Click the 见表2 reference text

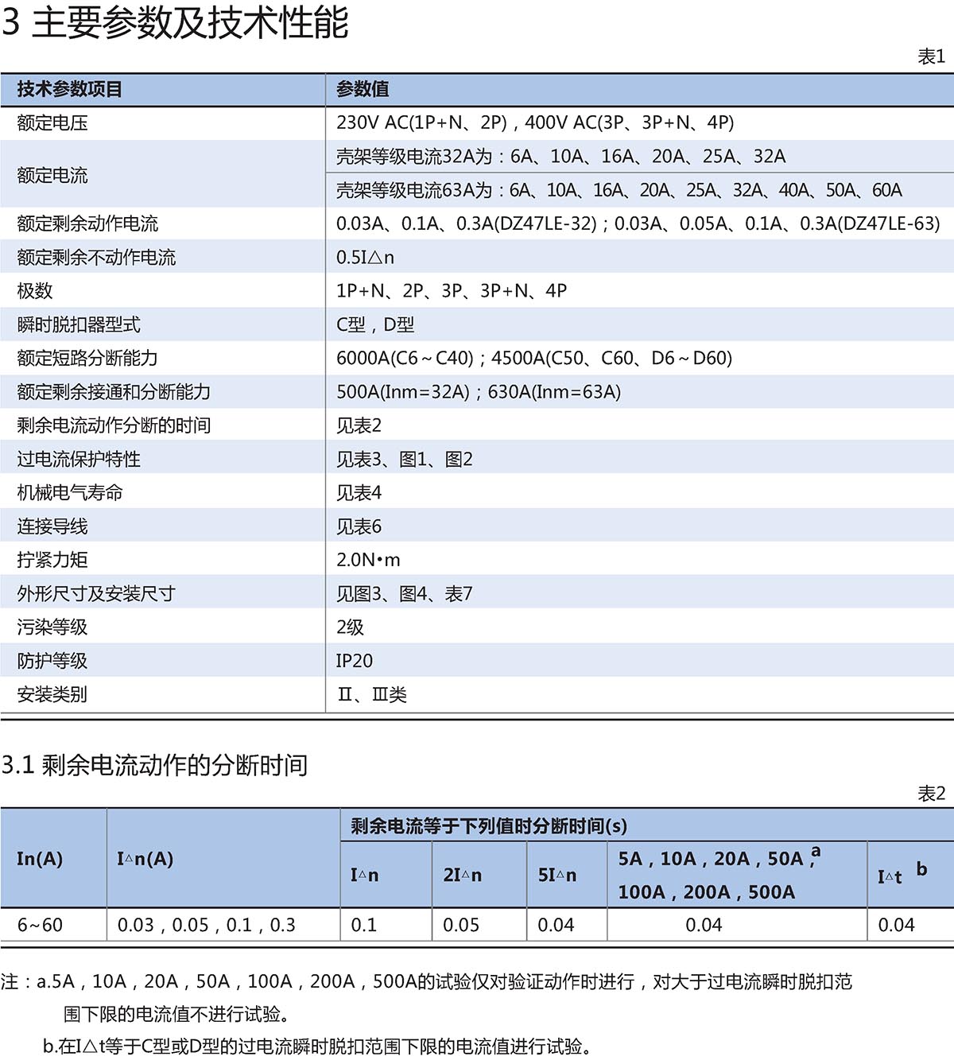pyautogui.click(x=359, y=426)
